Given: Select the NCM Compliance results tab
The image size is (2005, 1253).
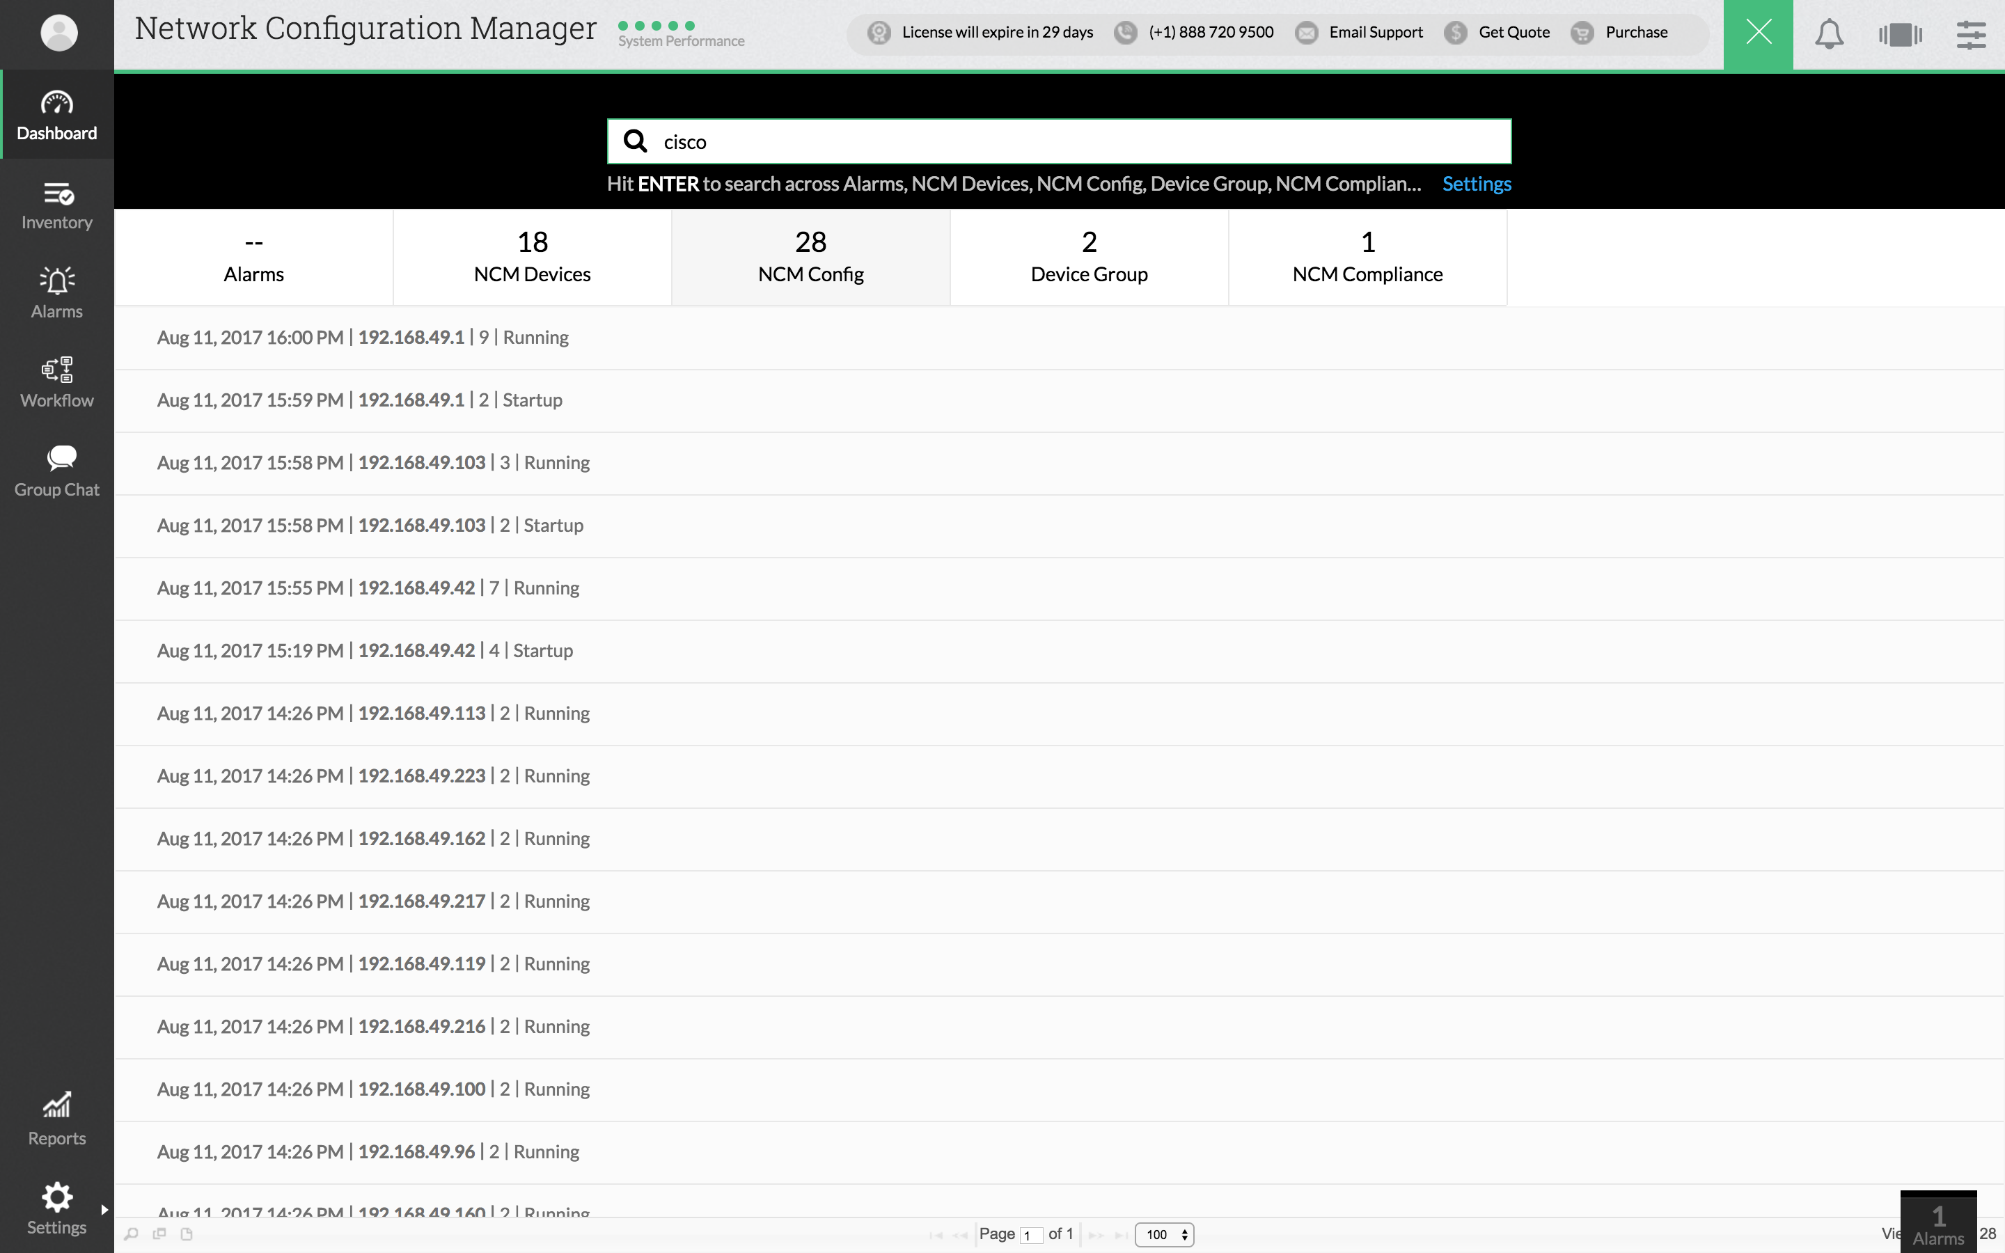Looking at the screenshot, I should point(1367,257).
